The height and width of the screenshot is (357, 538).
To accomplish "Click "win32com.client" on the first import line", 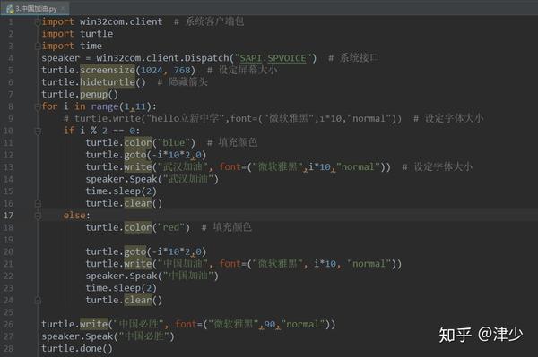I will 121,21.
